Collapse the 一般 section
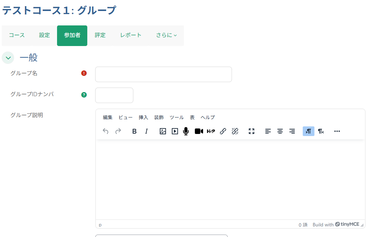 coord(8,58)
